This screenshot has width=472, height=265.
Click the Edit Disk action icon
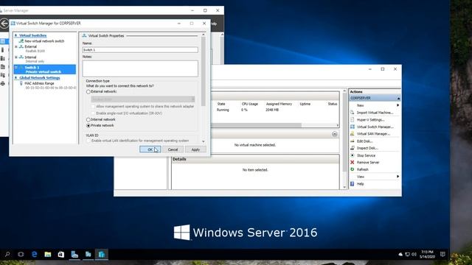coord(353,141)
